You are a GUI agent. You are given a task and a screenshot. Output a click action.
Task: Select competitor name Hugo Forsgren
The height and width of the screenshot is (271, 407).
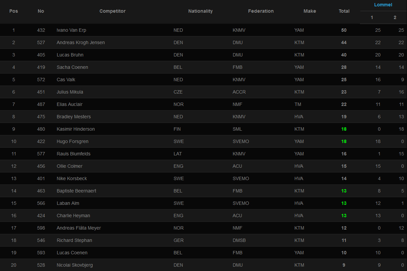click(x=72, y=141)
